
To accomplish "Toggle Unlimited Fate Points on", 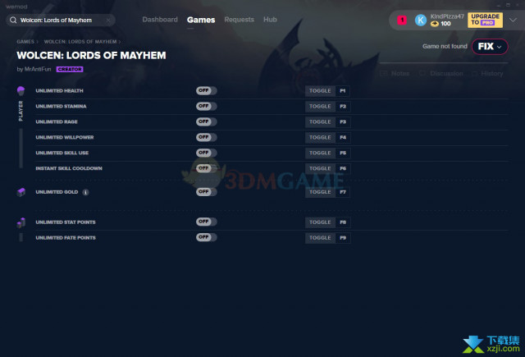I will pos(206,237).
